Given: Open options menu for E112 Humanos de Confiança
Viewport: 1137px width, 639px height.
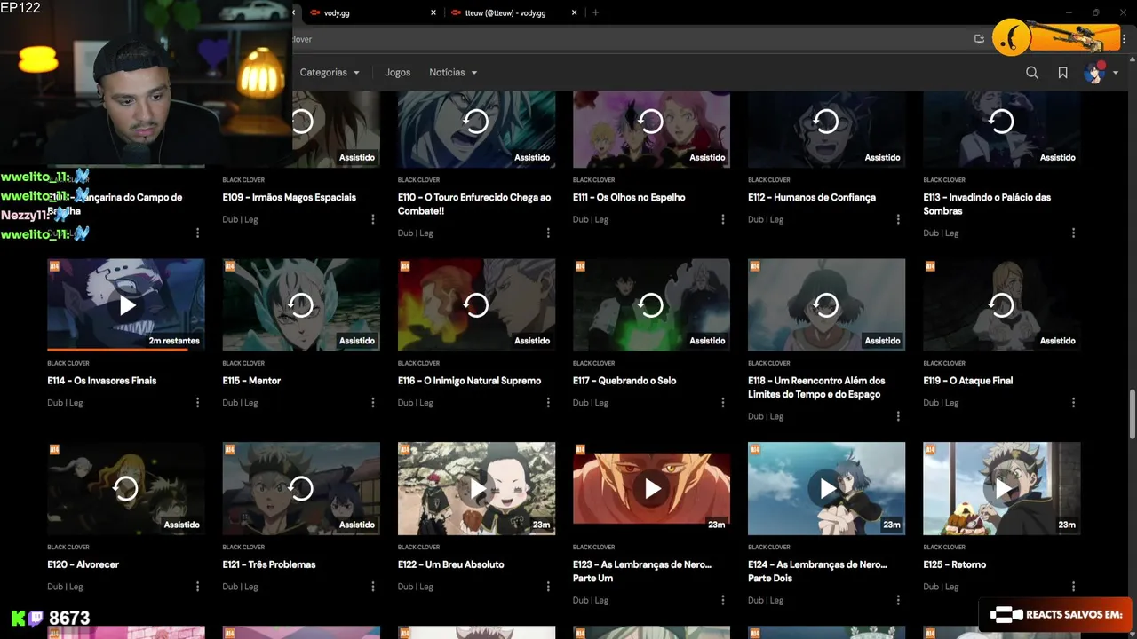Looking at the screenshot, I should tap(898, 219).
